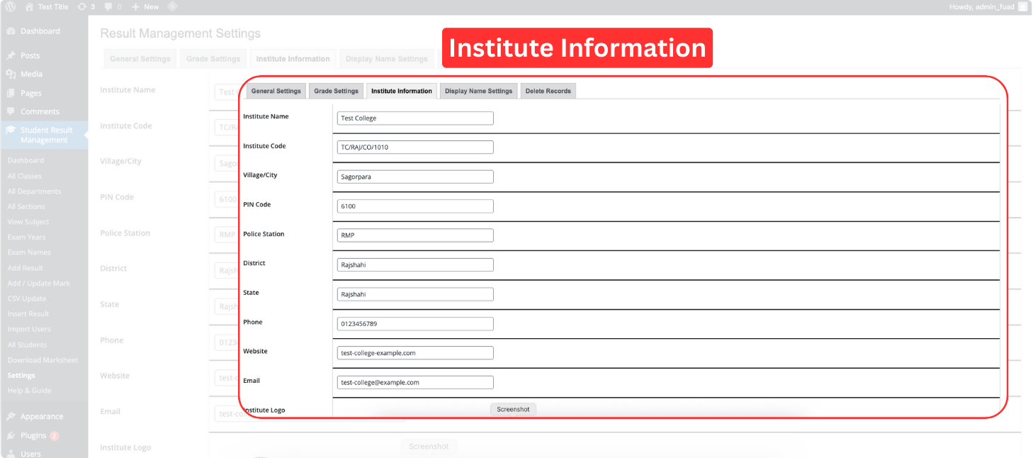Viewport: 1033px width, 458px height.
Task: Open the updates icon showing 3
Action: coord(81,6)
